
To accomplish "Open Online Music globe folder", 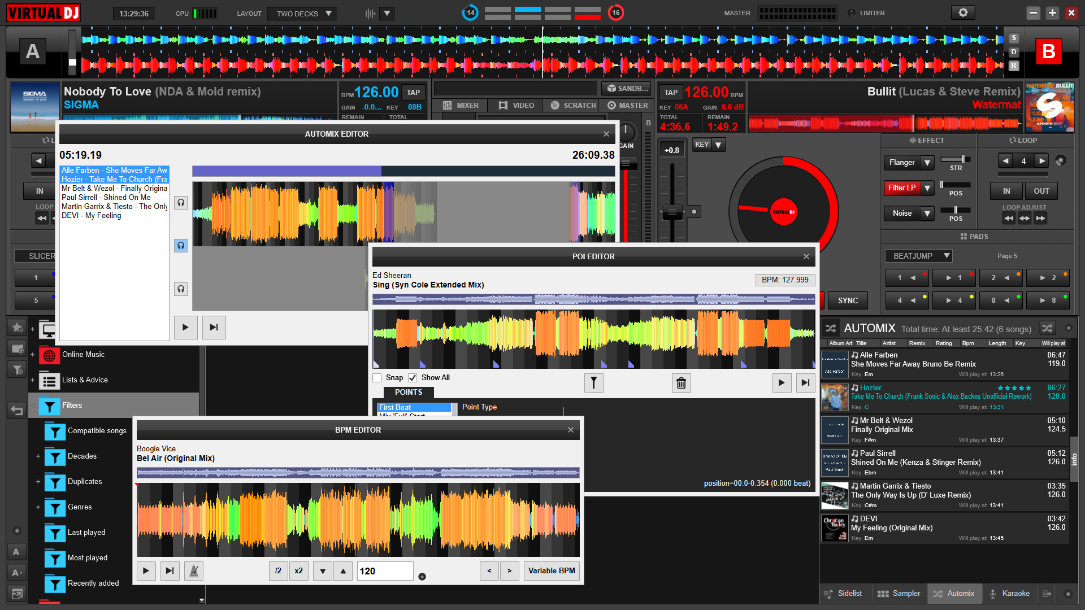I will [49, 355].
